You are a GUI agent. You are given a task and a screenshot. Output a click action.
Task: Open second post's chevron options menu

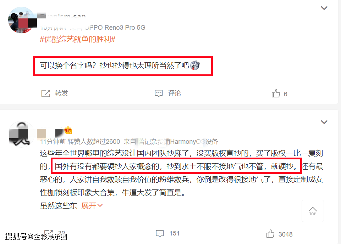point(324,122)
